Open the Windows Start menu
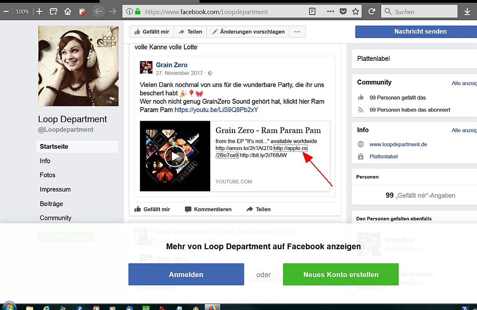Image resolution: width=477 pixels, height=310 pixels. click(x=9, y=306)
